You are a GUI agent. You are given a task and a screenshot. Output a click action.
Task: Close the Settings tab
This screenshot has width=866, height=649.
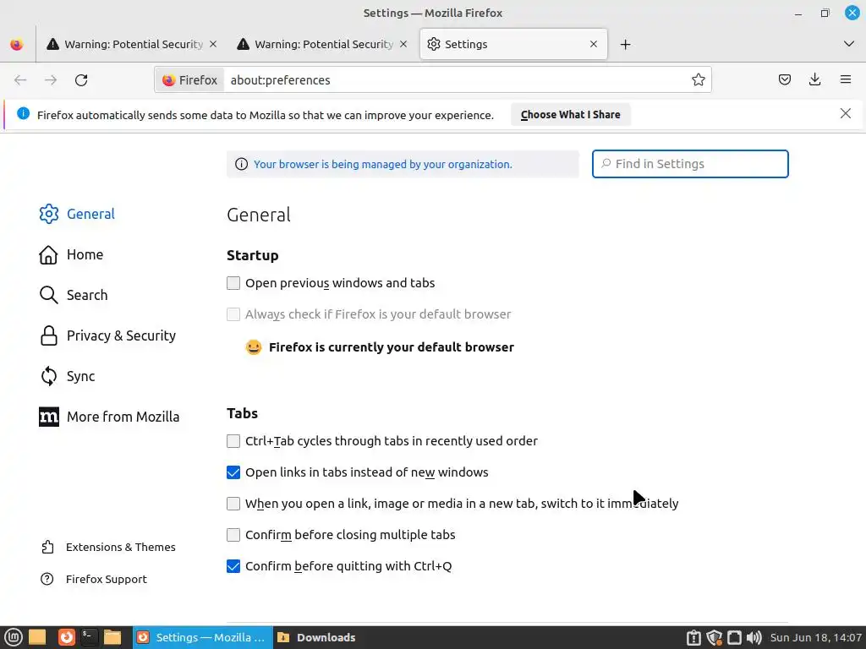594,44
